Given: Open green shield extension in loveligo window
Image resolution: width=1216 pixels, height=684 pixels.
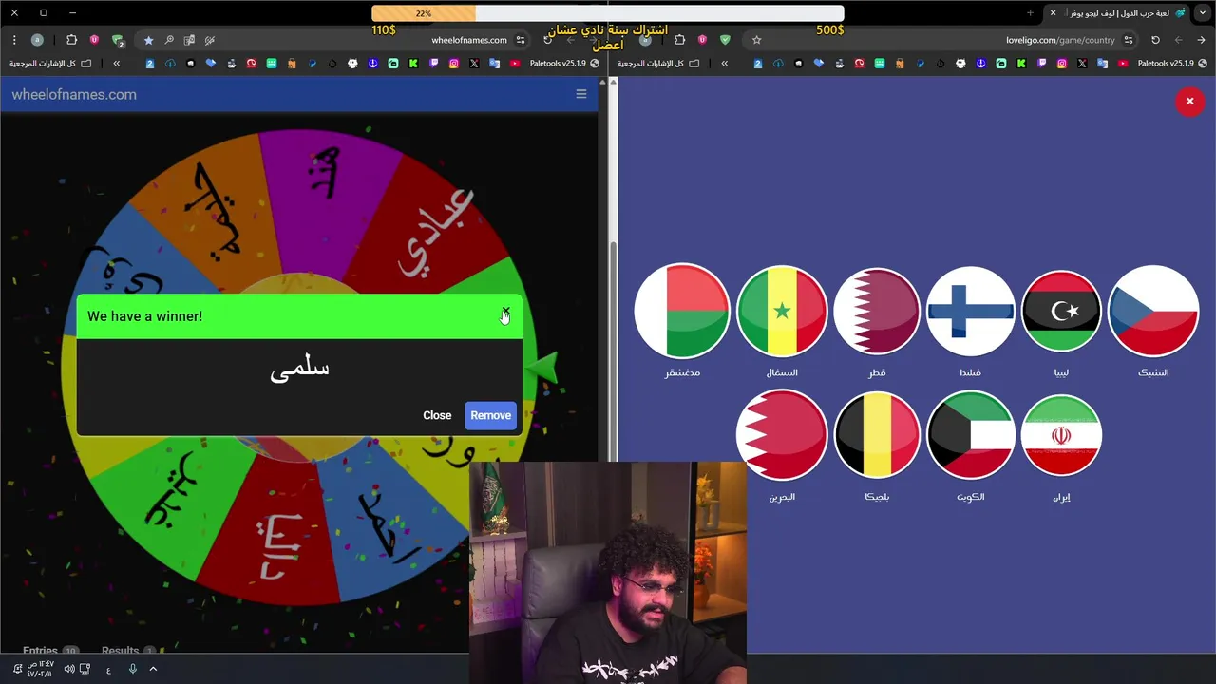Looking at the screenshot, I should (x=725, y=40).
